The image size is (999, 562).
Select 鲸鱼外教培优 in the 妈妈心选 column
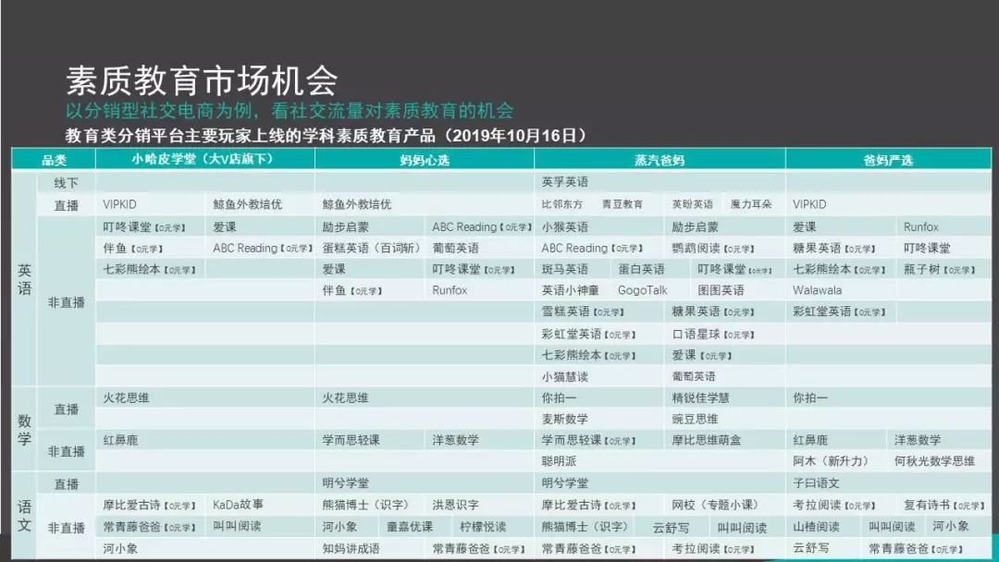pos(357,204)
